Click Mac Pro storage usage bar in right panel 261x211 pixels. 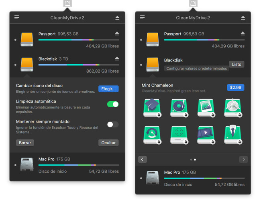[204, 178]
